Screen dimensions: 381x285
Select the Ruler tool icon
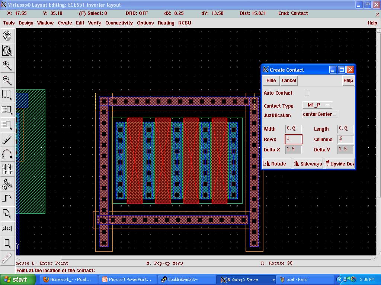pyautogui.click(x=7, y=258)
